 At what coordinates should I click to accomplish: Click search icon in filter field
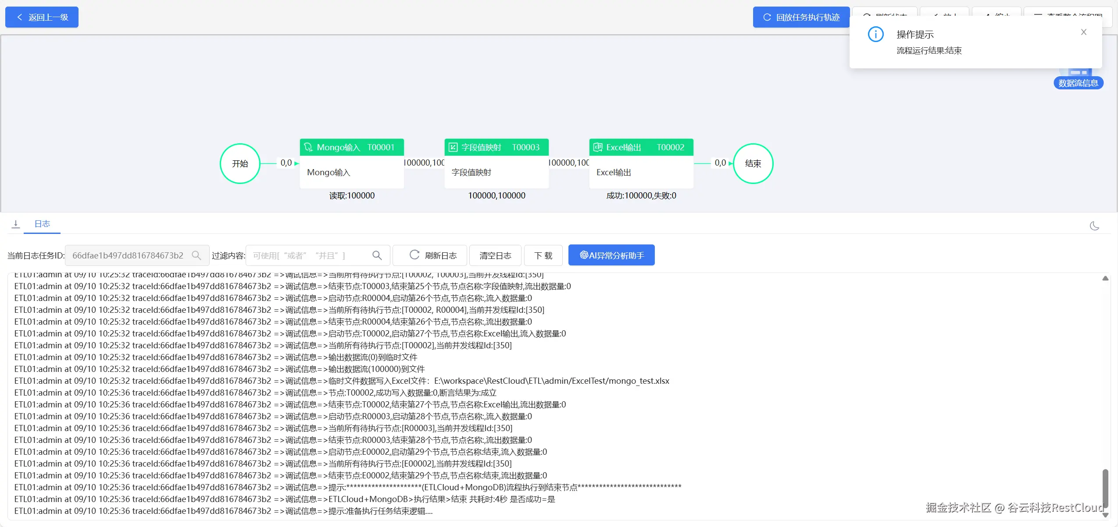click(377, 255)
